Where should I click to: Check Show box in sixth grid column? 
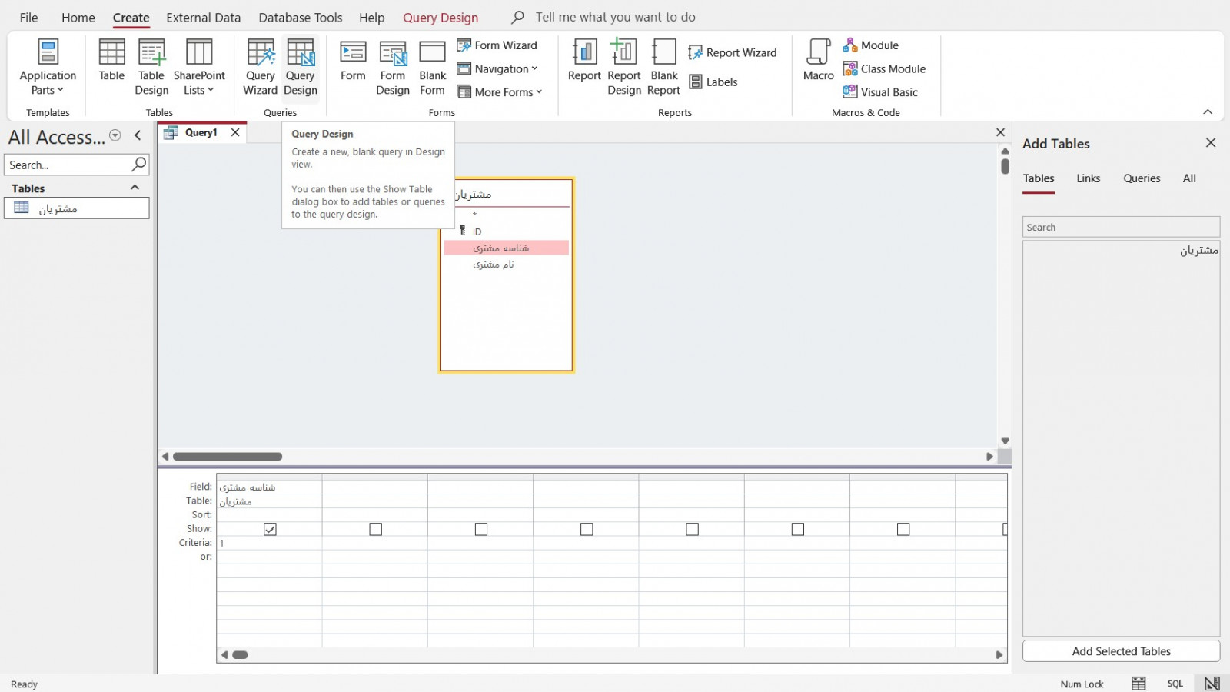pos(798,529)
